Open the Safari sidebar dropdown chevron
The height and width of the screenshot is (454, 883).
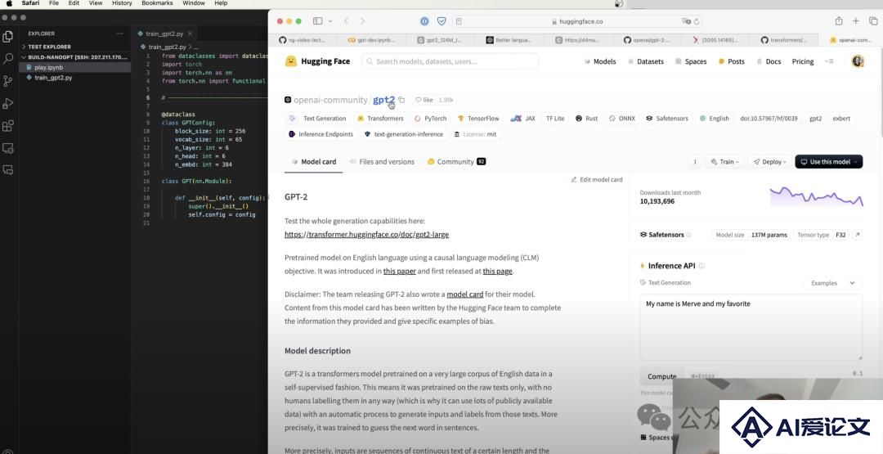tap(330, 21)
